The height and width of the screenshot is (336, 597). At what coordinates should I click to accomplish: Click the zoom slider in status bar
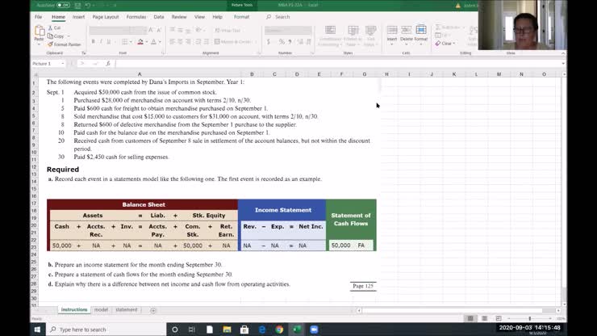tap(528, 318)
